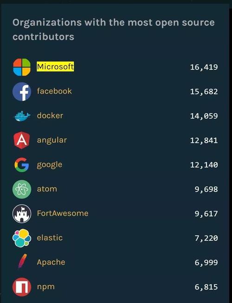The image size is (232, 303).
Task: Open the Apache organization link
Action: pos(51,263)
